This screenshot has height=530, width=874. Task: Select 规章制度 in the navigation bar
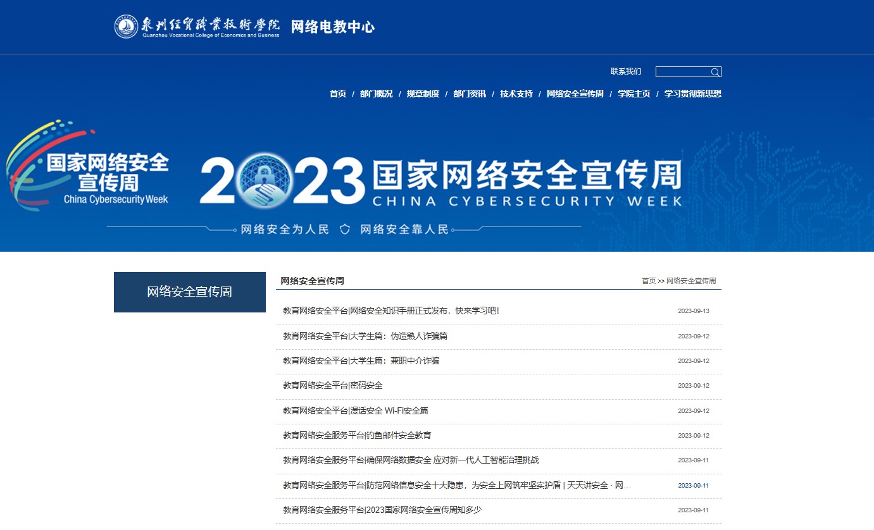coord(423,94)
